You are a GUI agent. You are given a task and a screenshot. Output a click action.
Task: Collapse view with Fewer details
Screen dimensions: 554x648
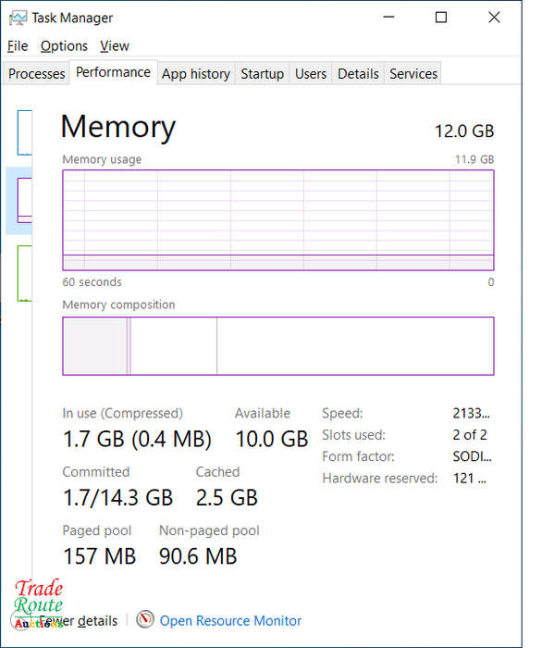tap(78, 621)
